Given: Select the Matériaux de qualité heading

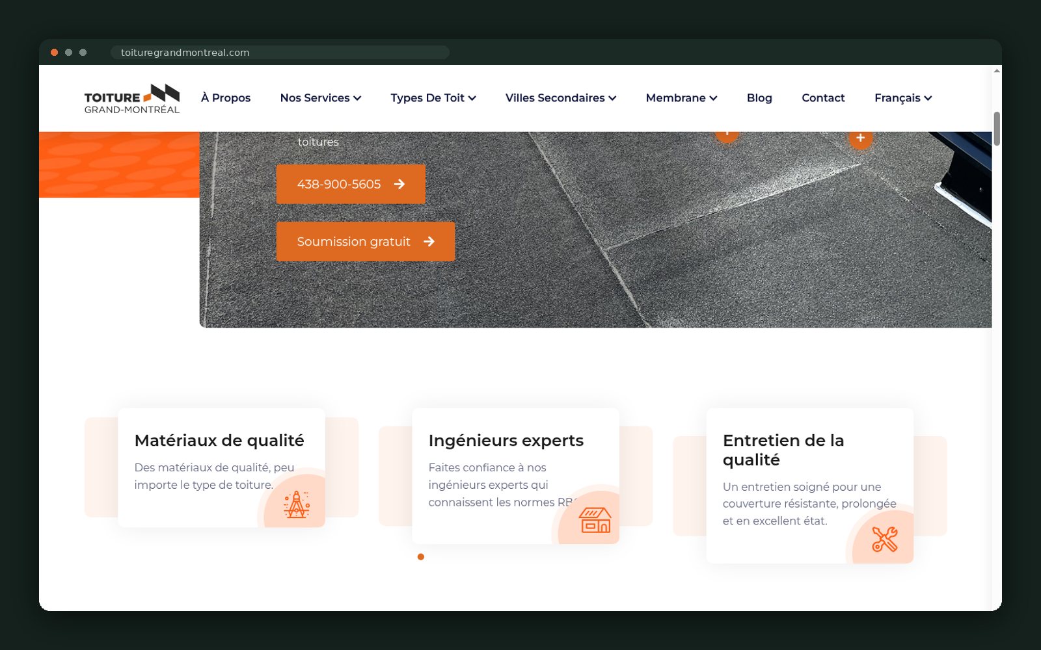Looking at the screenshot, I should [x=219, y=441].
